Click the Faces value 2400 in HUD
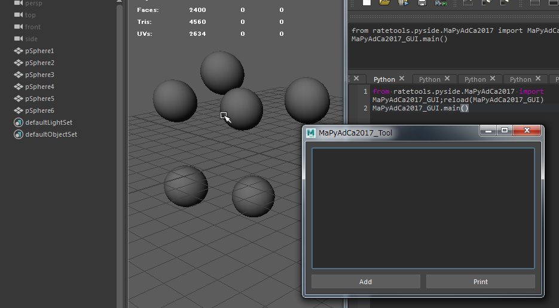This screenshot has width=559, height=308. click(x=197, y=10)
